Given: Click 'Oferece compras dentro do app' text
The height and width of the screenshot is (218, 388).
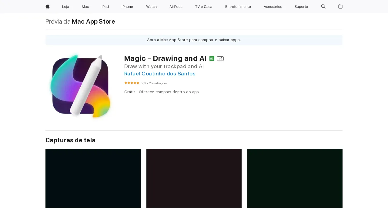Looking at the screenshot, I should point(169,92).
